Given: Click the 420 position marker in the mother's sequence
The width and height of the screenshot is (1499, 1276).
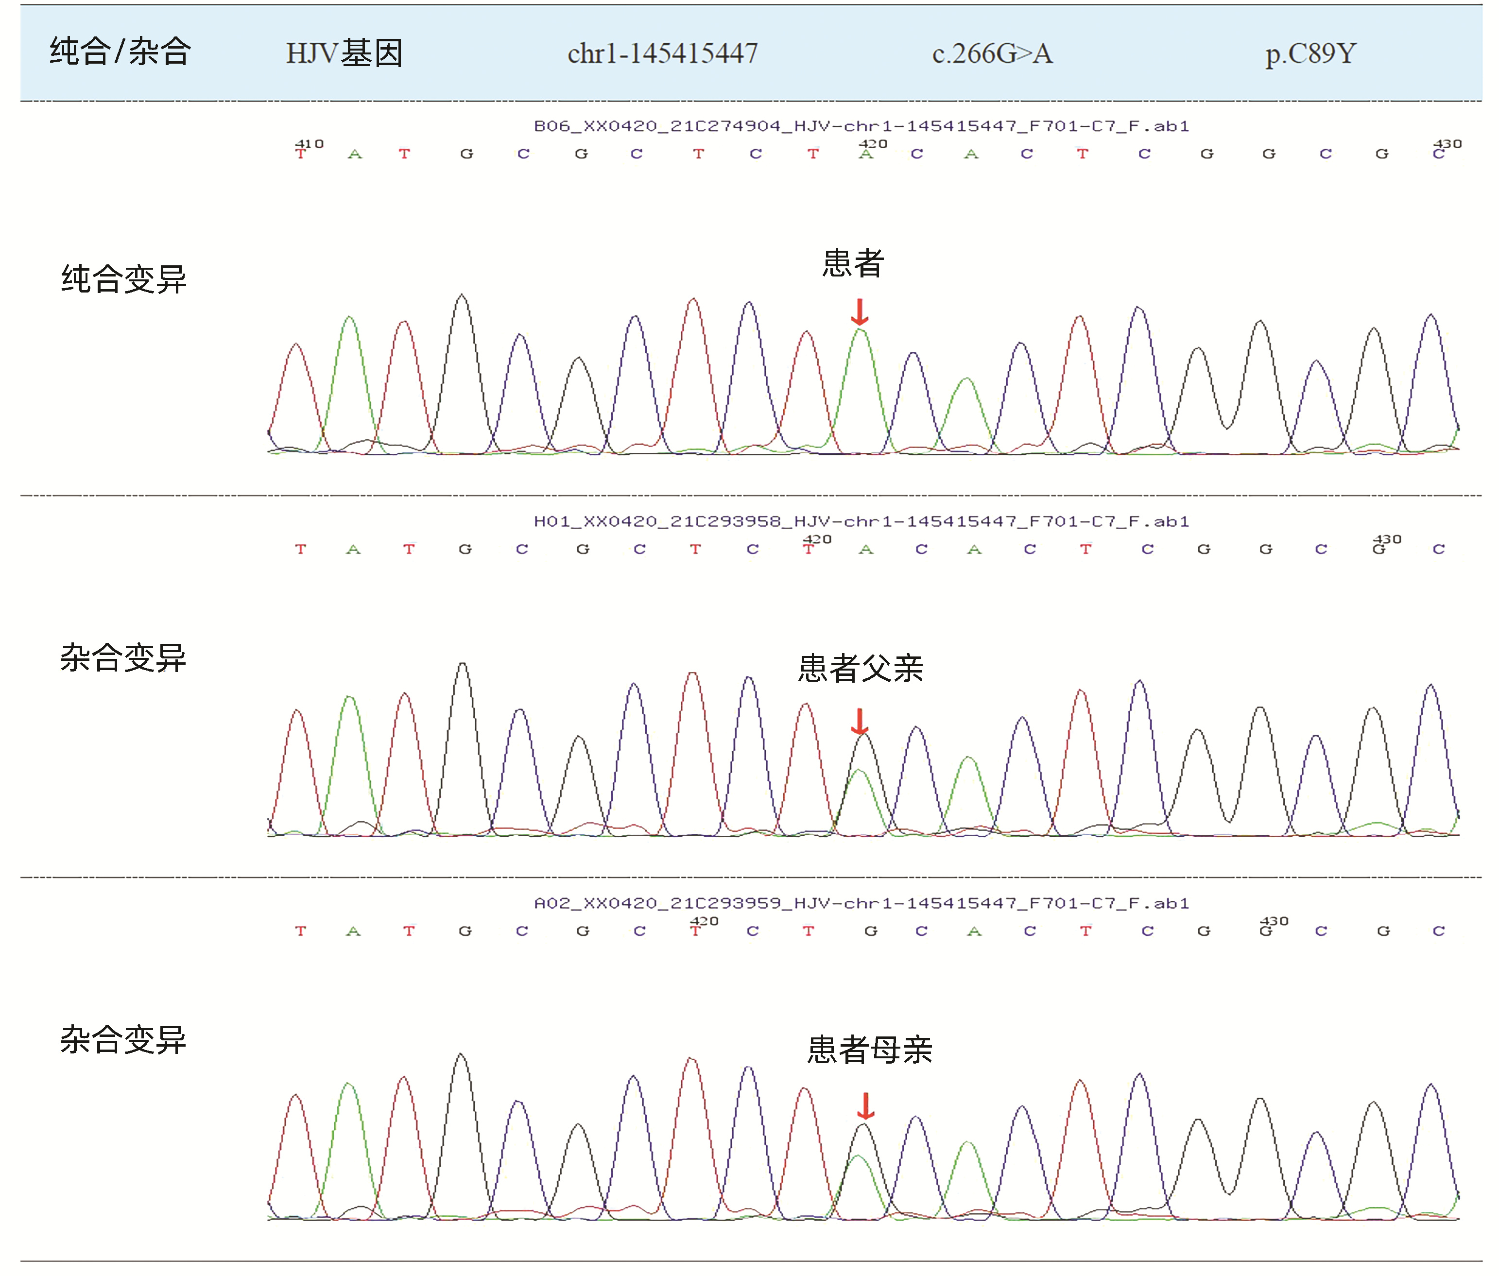Looking at the screenshot, I should point(704,922).
